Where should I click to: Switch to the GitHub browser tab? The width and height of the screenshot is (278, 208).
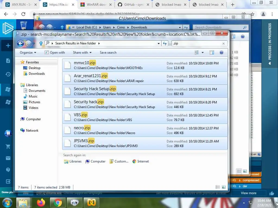tap(133, 5)
